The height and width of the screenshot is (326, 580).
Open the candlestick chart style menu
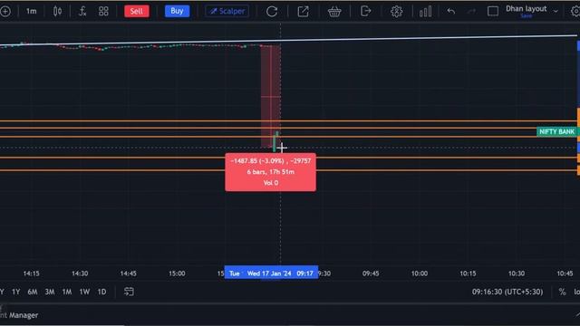coord(57,11)
